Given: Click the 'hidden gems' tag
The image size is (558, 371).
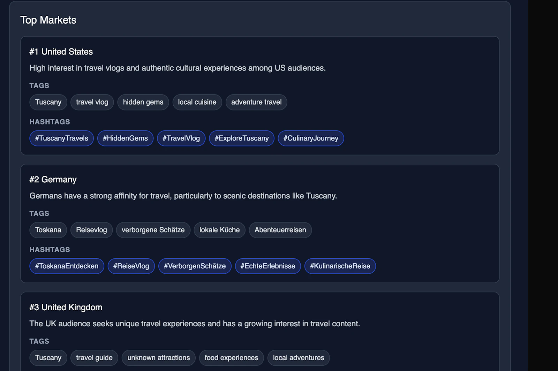Looking at the screenshot, I should pos(143,102).
